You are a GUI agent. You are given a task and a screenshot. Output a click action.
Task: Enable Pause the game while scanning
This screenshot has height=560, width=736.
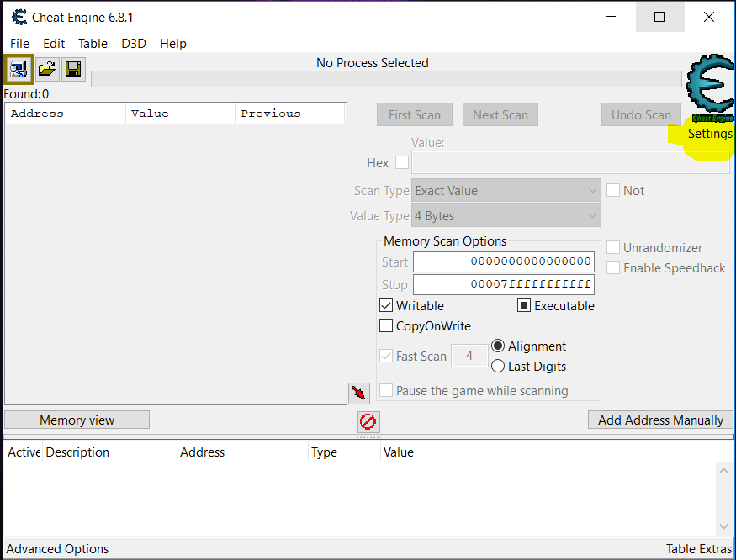386,390
